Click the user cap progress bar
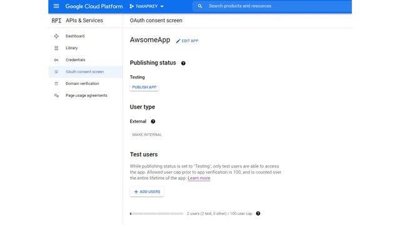Image resolution: width=400 pixels, height=225 pixels. [157, 214]
